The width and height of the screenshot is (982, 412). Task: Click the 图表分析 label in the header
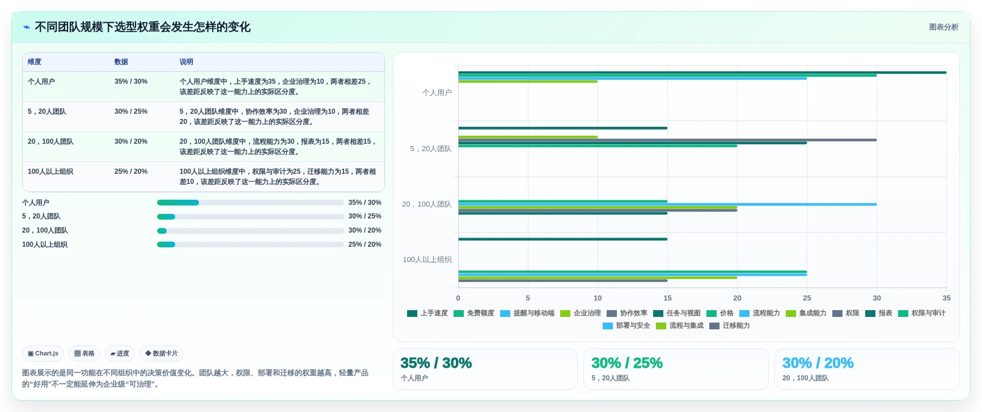[943, 27]
